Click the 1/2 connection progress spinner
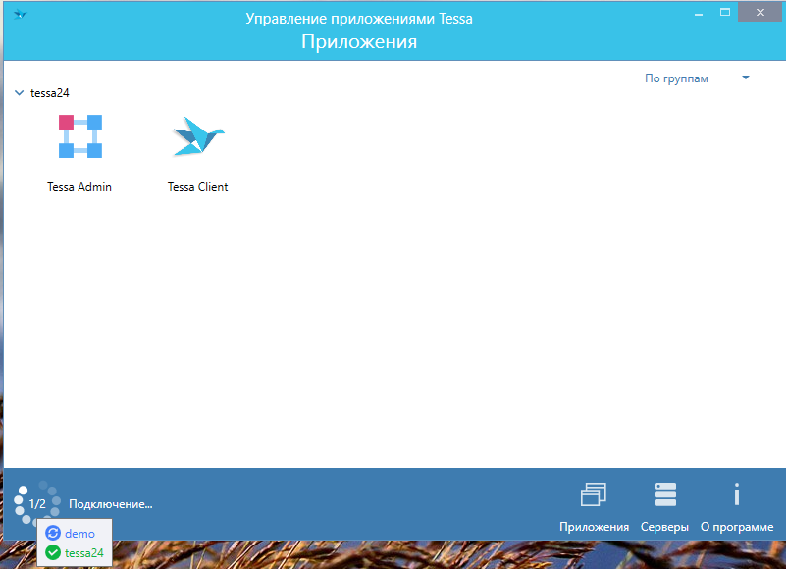The image size is (787, 571). pyautogui.click(x=37, y=503)
